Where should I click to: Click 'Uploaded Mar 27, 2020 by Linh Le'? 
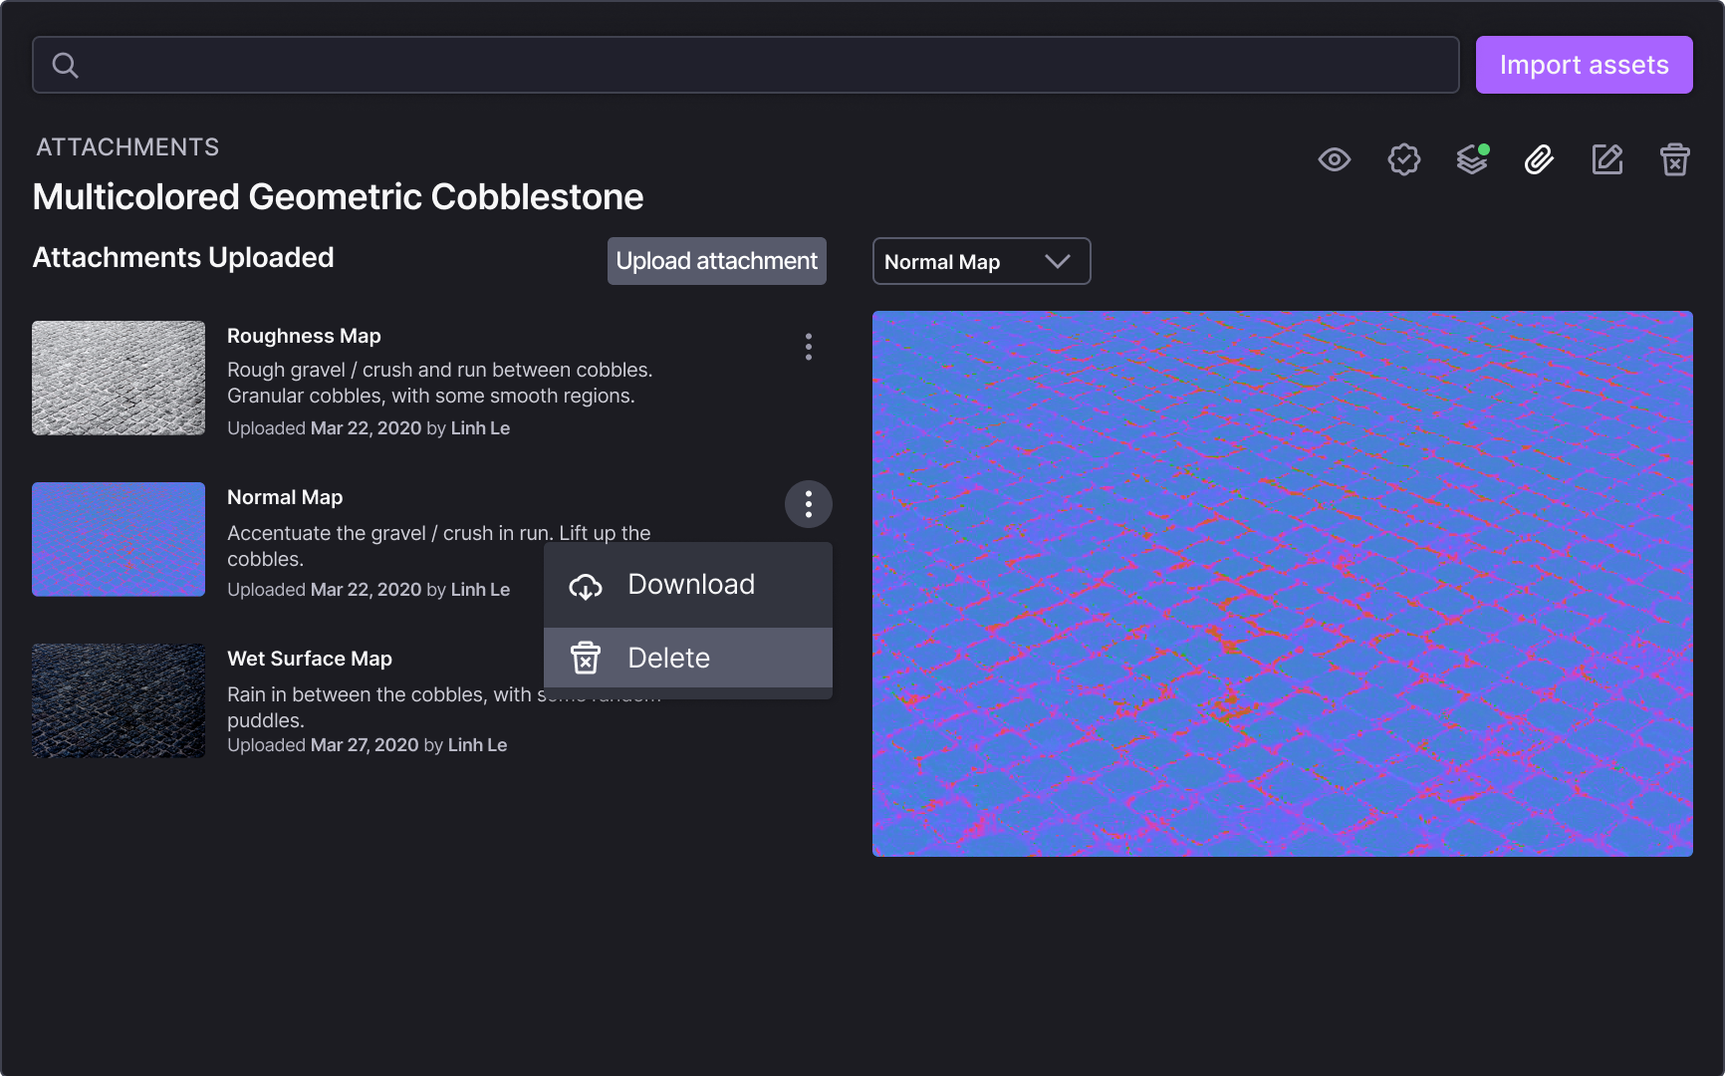pyautogui.click(x=367, y=745)
